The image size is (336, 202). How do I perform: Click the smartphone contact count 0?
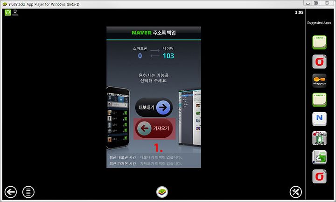click(x=140, y=56)
